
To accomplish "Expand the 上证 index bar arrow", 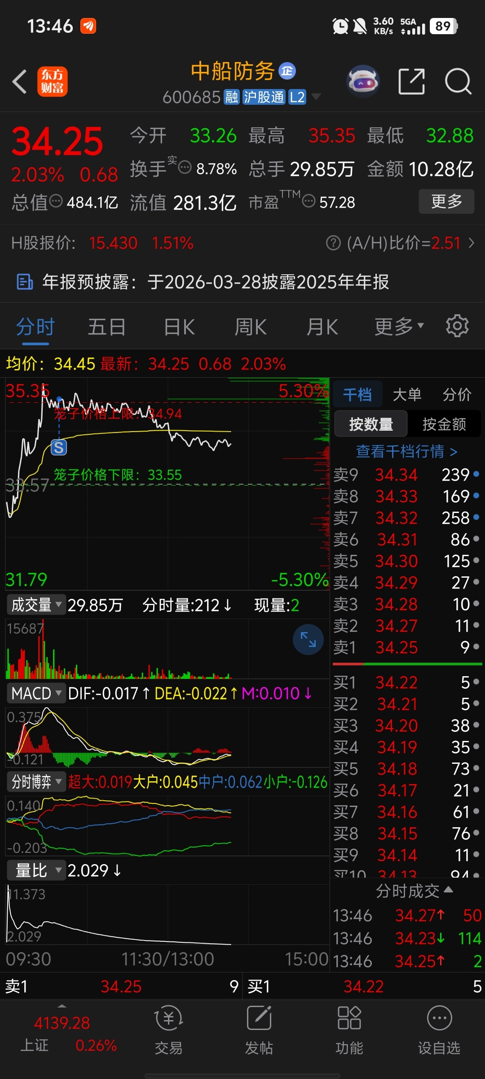I will [x=62, y=1006].
